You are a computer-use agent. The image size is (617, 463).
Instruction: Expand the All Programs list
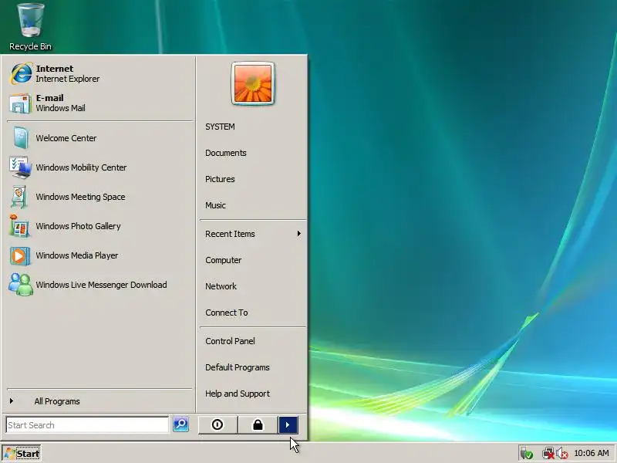click(99, 401)
